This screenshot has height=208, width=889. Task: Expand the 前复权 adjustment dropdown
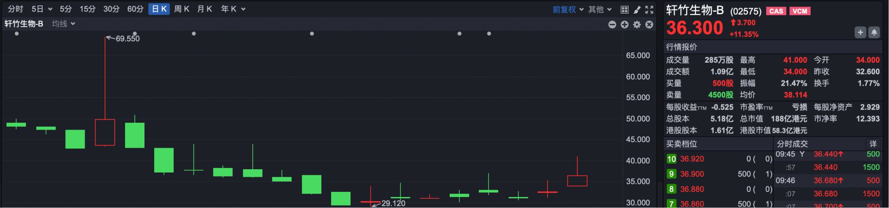coord(568,9)
